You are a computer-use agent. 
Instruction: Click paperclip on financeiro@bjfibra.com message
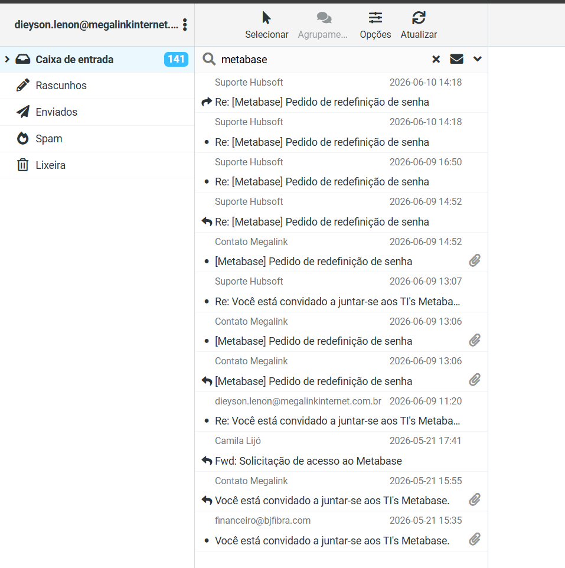coord(475,540)
